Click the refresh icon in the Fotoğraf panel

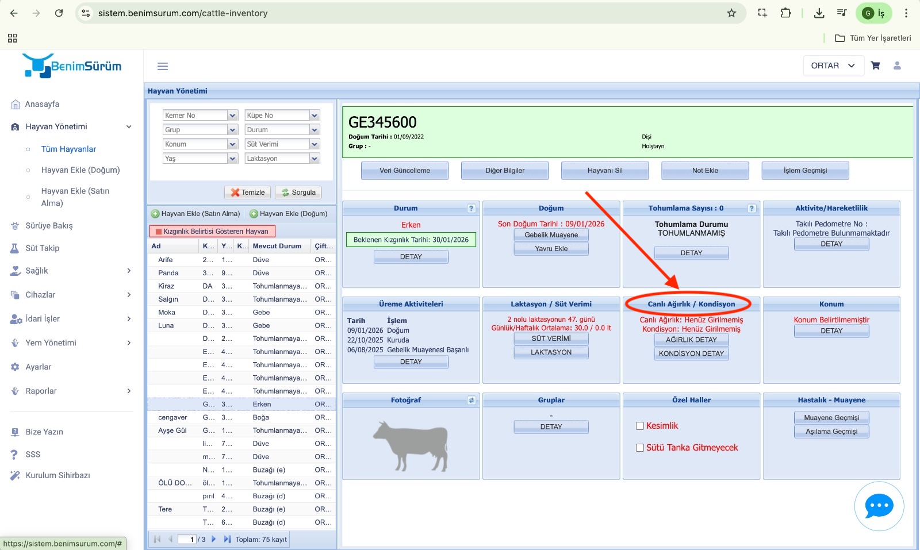point(471,401)
